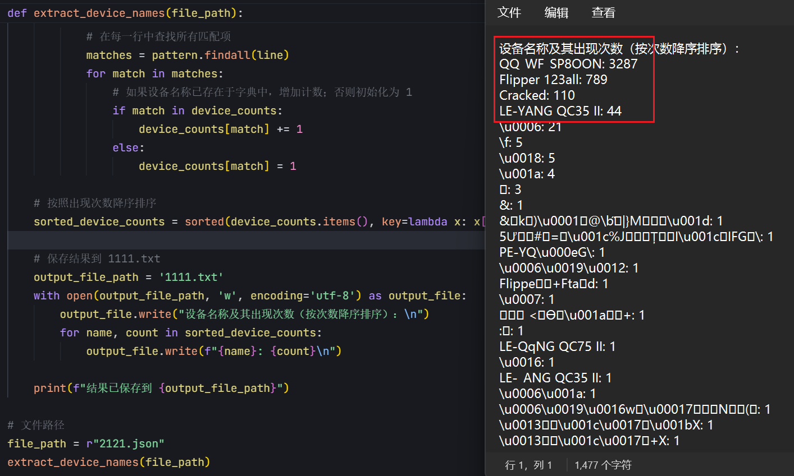Click the line "output_file_path = '1111.txt'"

pos(129,277)
